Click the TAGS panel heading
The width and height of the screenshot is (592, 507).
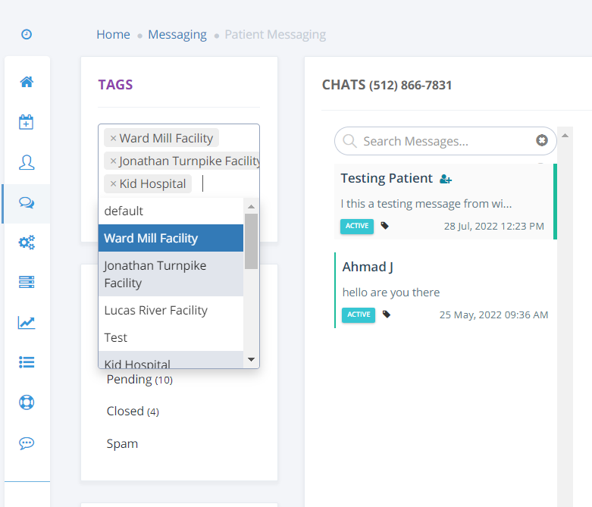click(x=115, y=85)
